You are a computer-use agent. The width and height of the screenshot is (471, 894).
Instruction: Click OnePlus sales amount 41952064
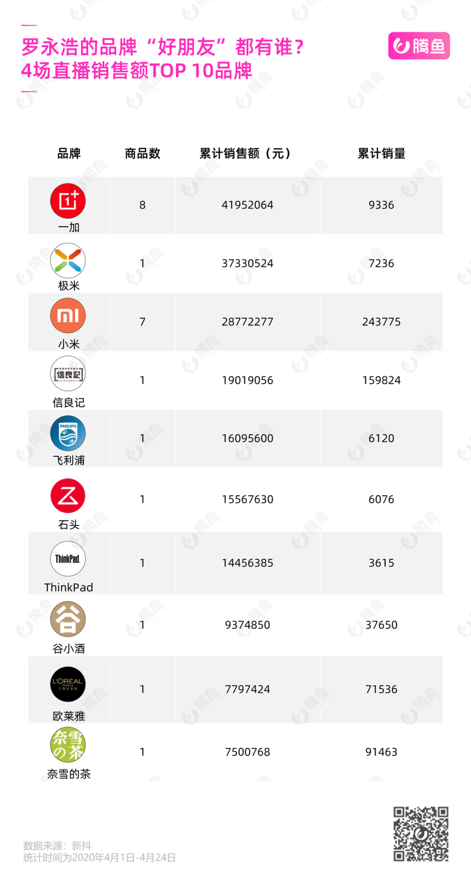(247, 205)
